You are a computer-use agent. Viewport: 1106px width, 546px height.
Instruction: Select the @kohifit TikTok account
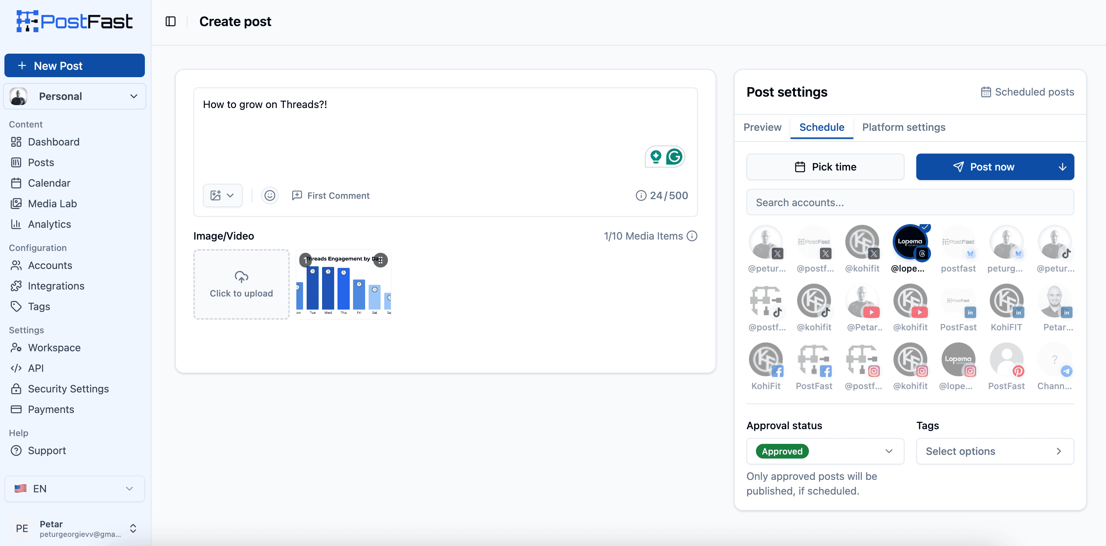click(x=814, y=301)
